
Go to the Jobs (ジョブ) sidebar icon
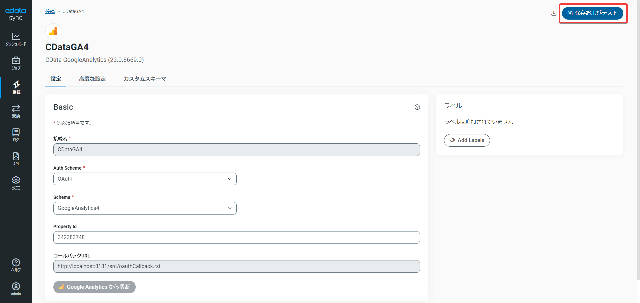click(x=16, y=63)
